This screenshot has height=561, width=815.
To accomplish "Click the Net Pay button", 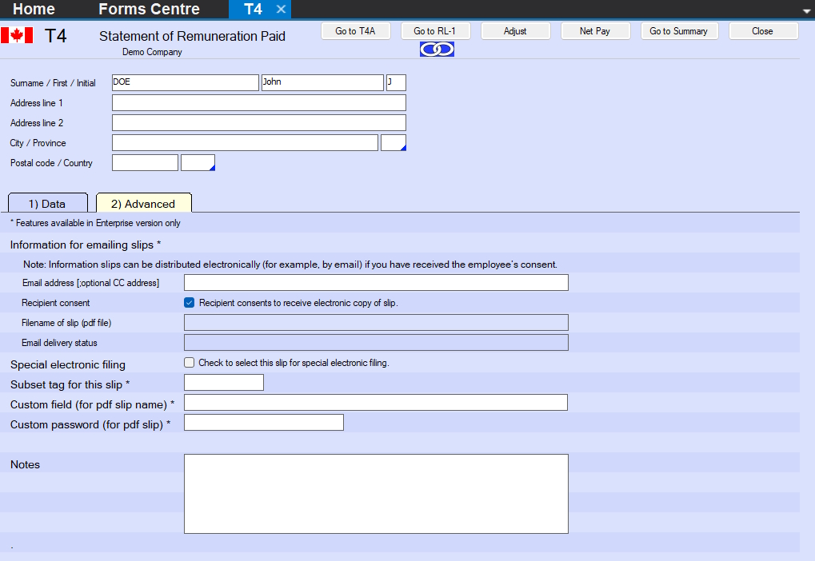I will (x=595, y=31).
